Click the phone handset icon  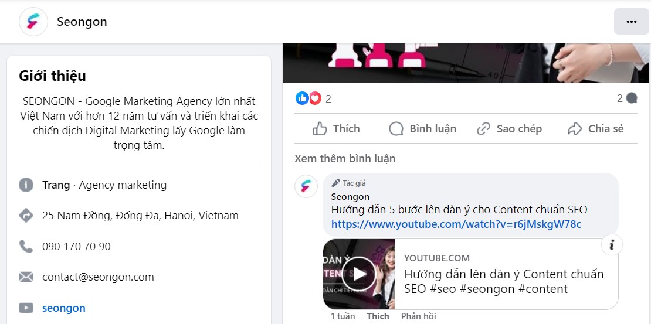pyautogui.click(x=26, y=247)
